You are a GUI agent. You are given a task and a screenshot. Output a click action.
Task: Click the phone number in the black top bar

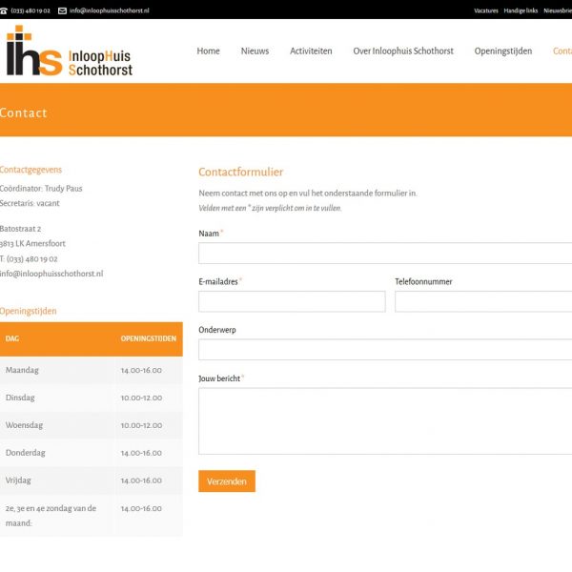point(31,10)
